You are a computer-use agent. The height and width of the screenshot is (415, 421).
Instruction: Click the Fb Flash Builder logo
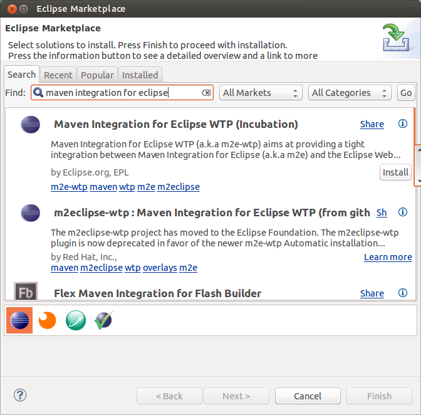pyautogui.click(x=26, y=291)
